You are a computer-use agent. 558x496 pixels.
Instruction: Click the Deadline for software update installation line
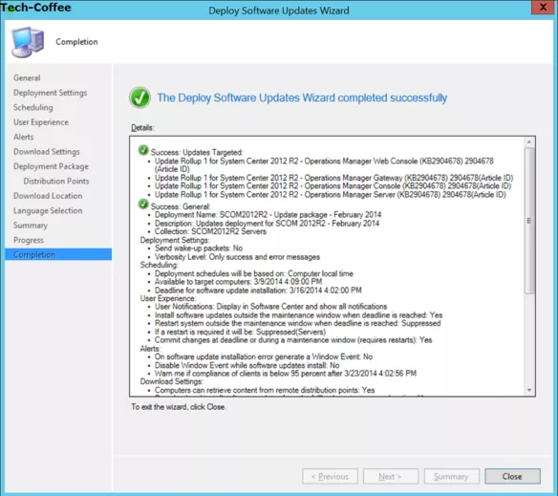click(x=258, y=291)
